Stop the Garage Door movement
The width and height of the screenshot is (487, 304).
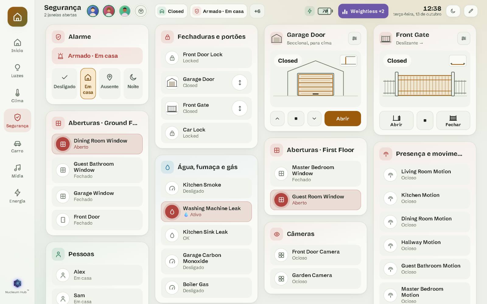point(296,119)
